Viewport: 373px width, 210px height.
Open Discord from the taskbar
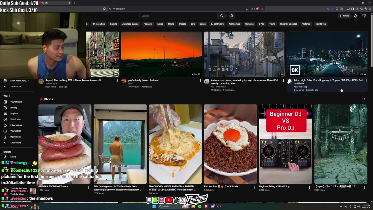point(213,206)
